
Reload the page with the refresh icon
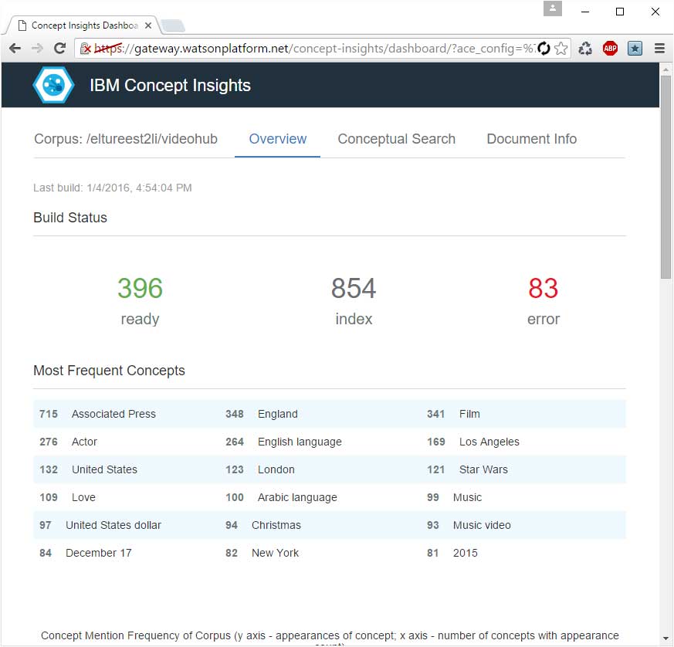coord(59,48)
